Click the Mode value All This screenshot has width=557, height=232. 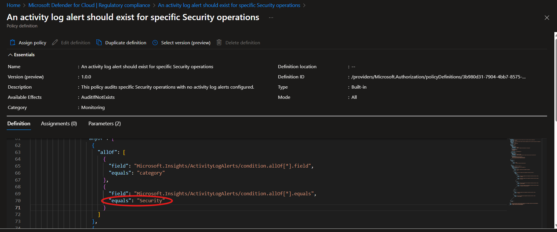354,97
